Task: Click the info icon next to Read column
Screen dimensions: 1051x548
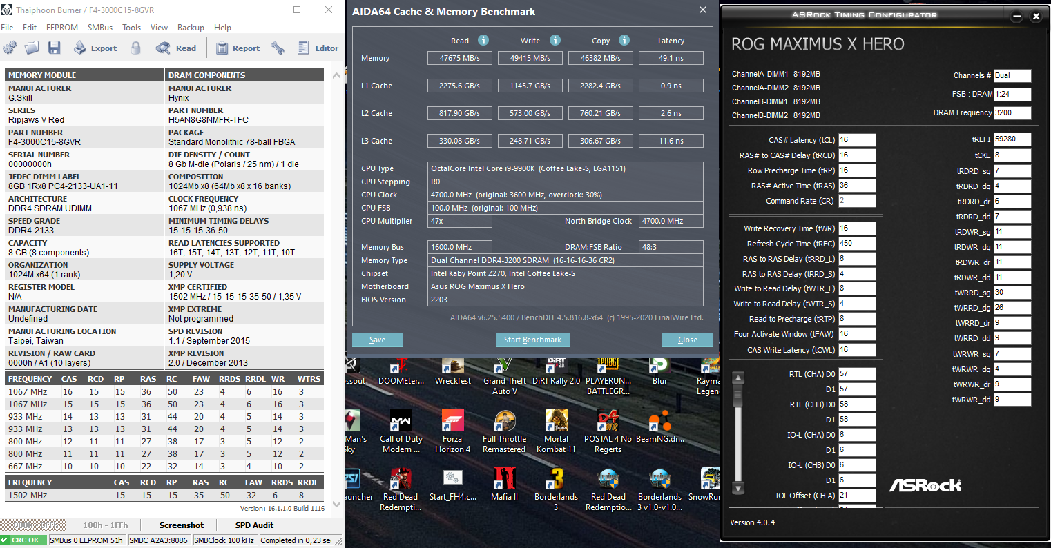Action: (x=483, y=40)
